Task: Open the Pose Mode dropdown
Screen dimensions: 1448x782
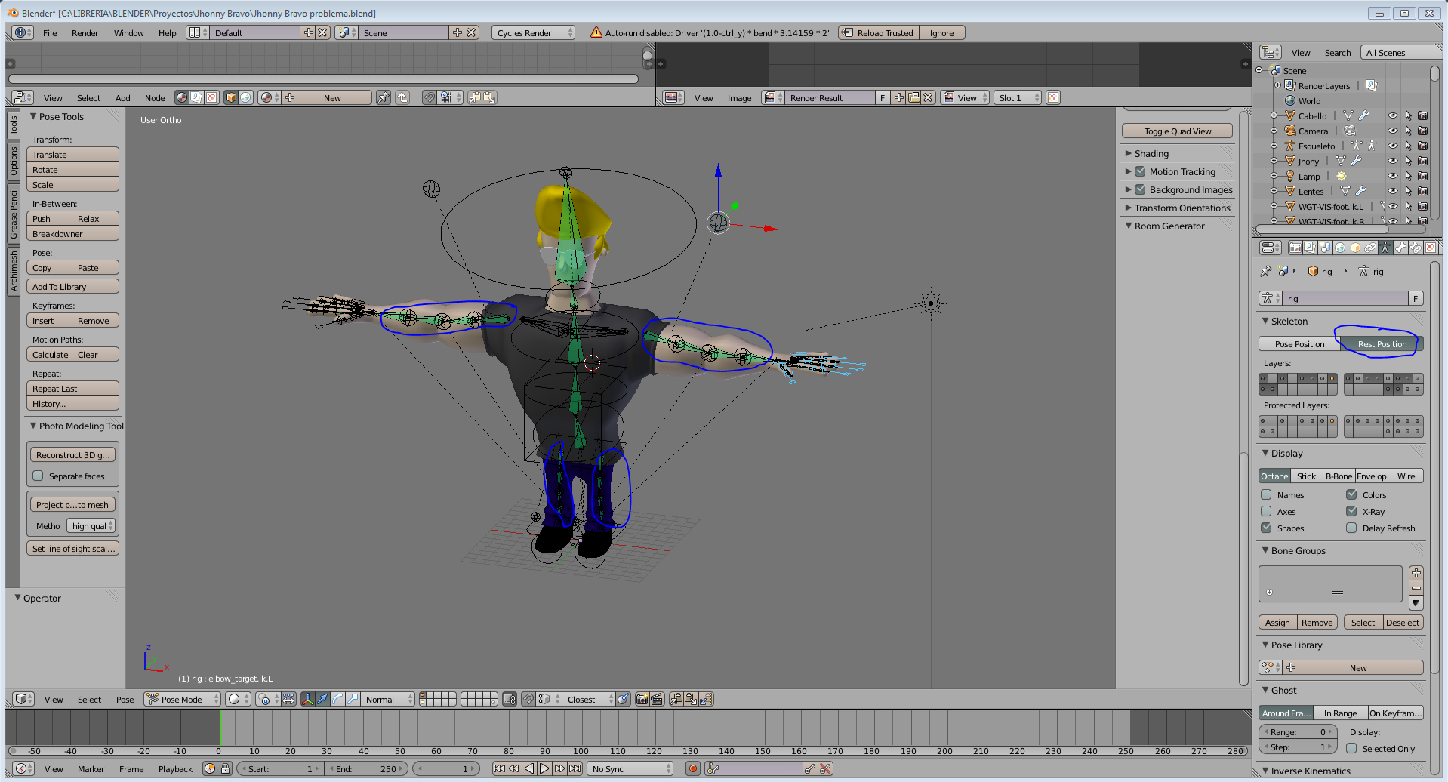Action: coord(182,699)
